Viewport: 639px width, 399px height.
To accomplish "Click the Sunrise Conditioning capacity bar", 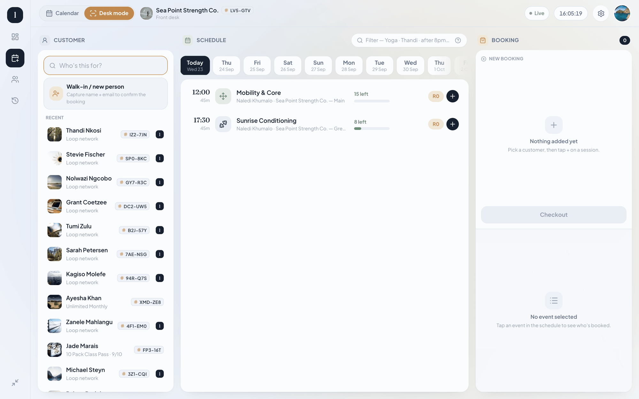I will tap(372, 129).
